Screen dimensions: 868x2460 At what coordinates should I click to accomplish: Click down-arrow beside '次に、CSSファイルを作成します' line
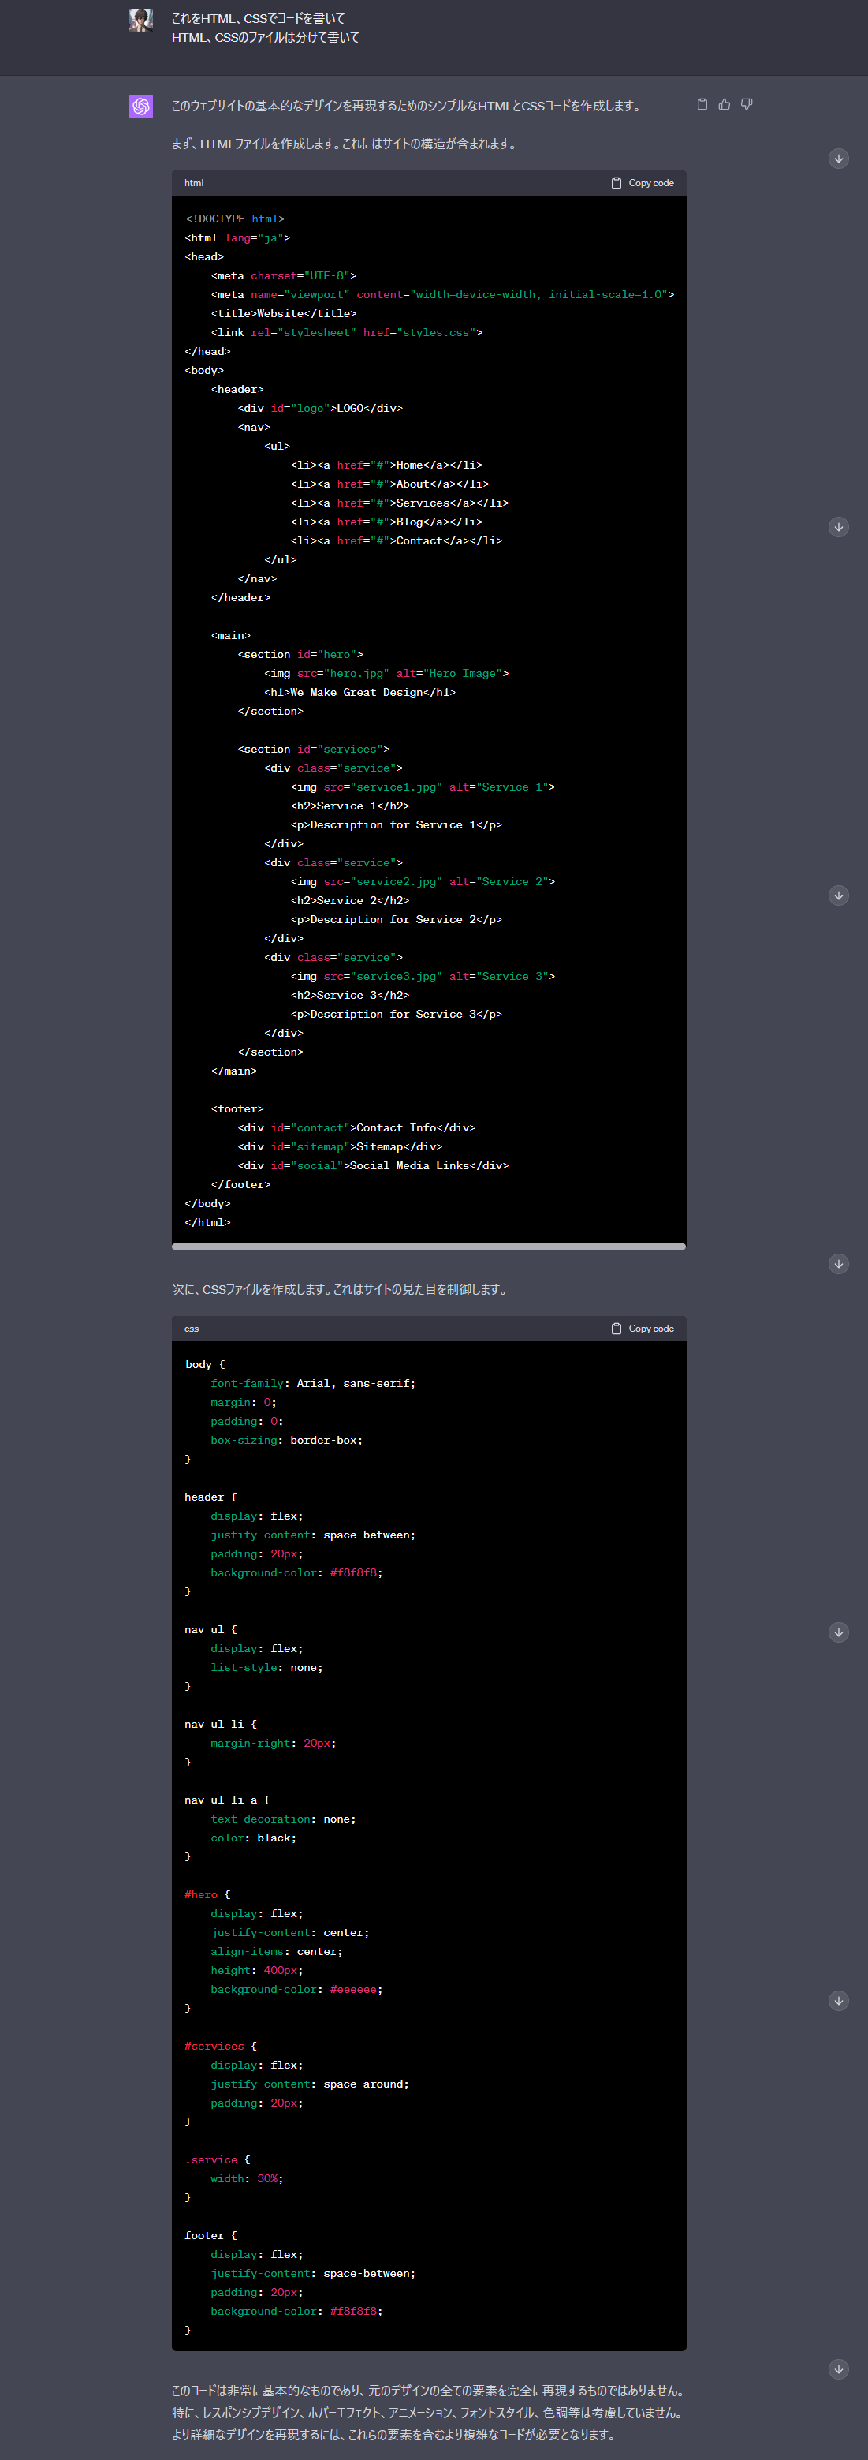coord(838,1263)
